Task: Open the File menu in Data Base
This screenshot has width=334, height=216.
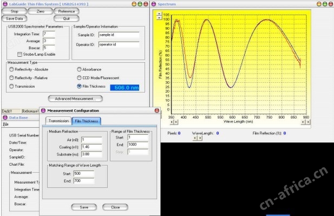Action: [5, 124]
